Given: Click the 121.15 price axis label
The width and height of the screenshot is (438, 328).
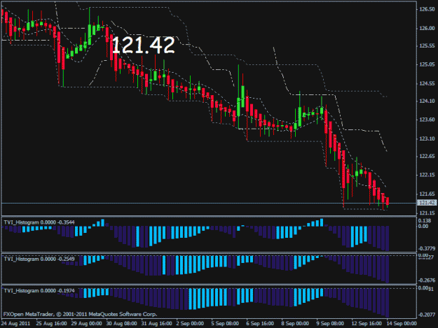Looking at the screenshot, I should [x=427, y=213].
